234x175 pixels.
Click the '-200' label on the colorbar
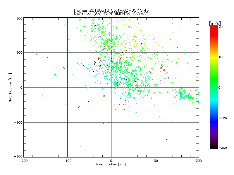coord(223,148)
